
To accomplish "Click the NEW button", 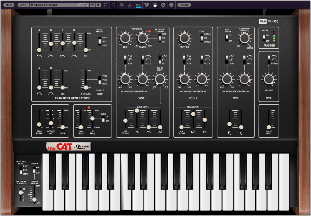I will tap(9, 5).
